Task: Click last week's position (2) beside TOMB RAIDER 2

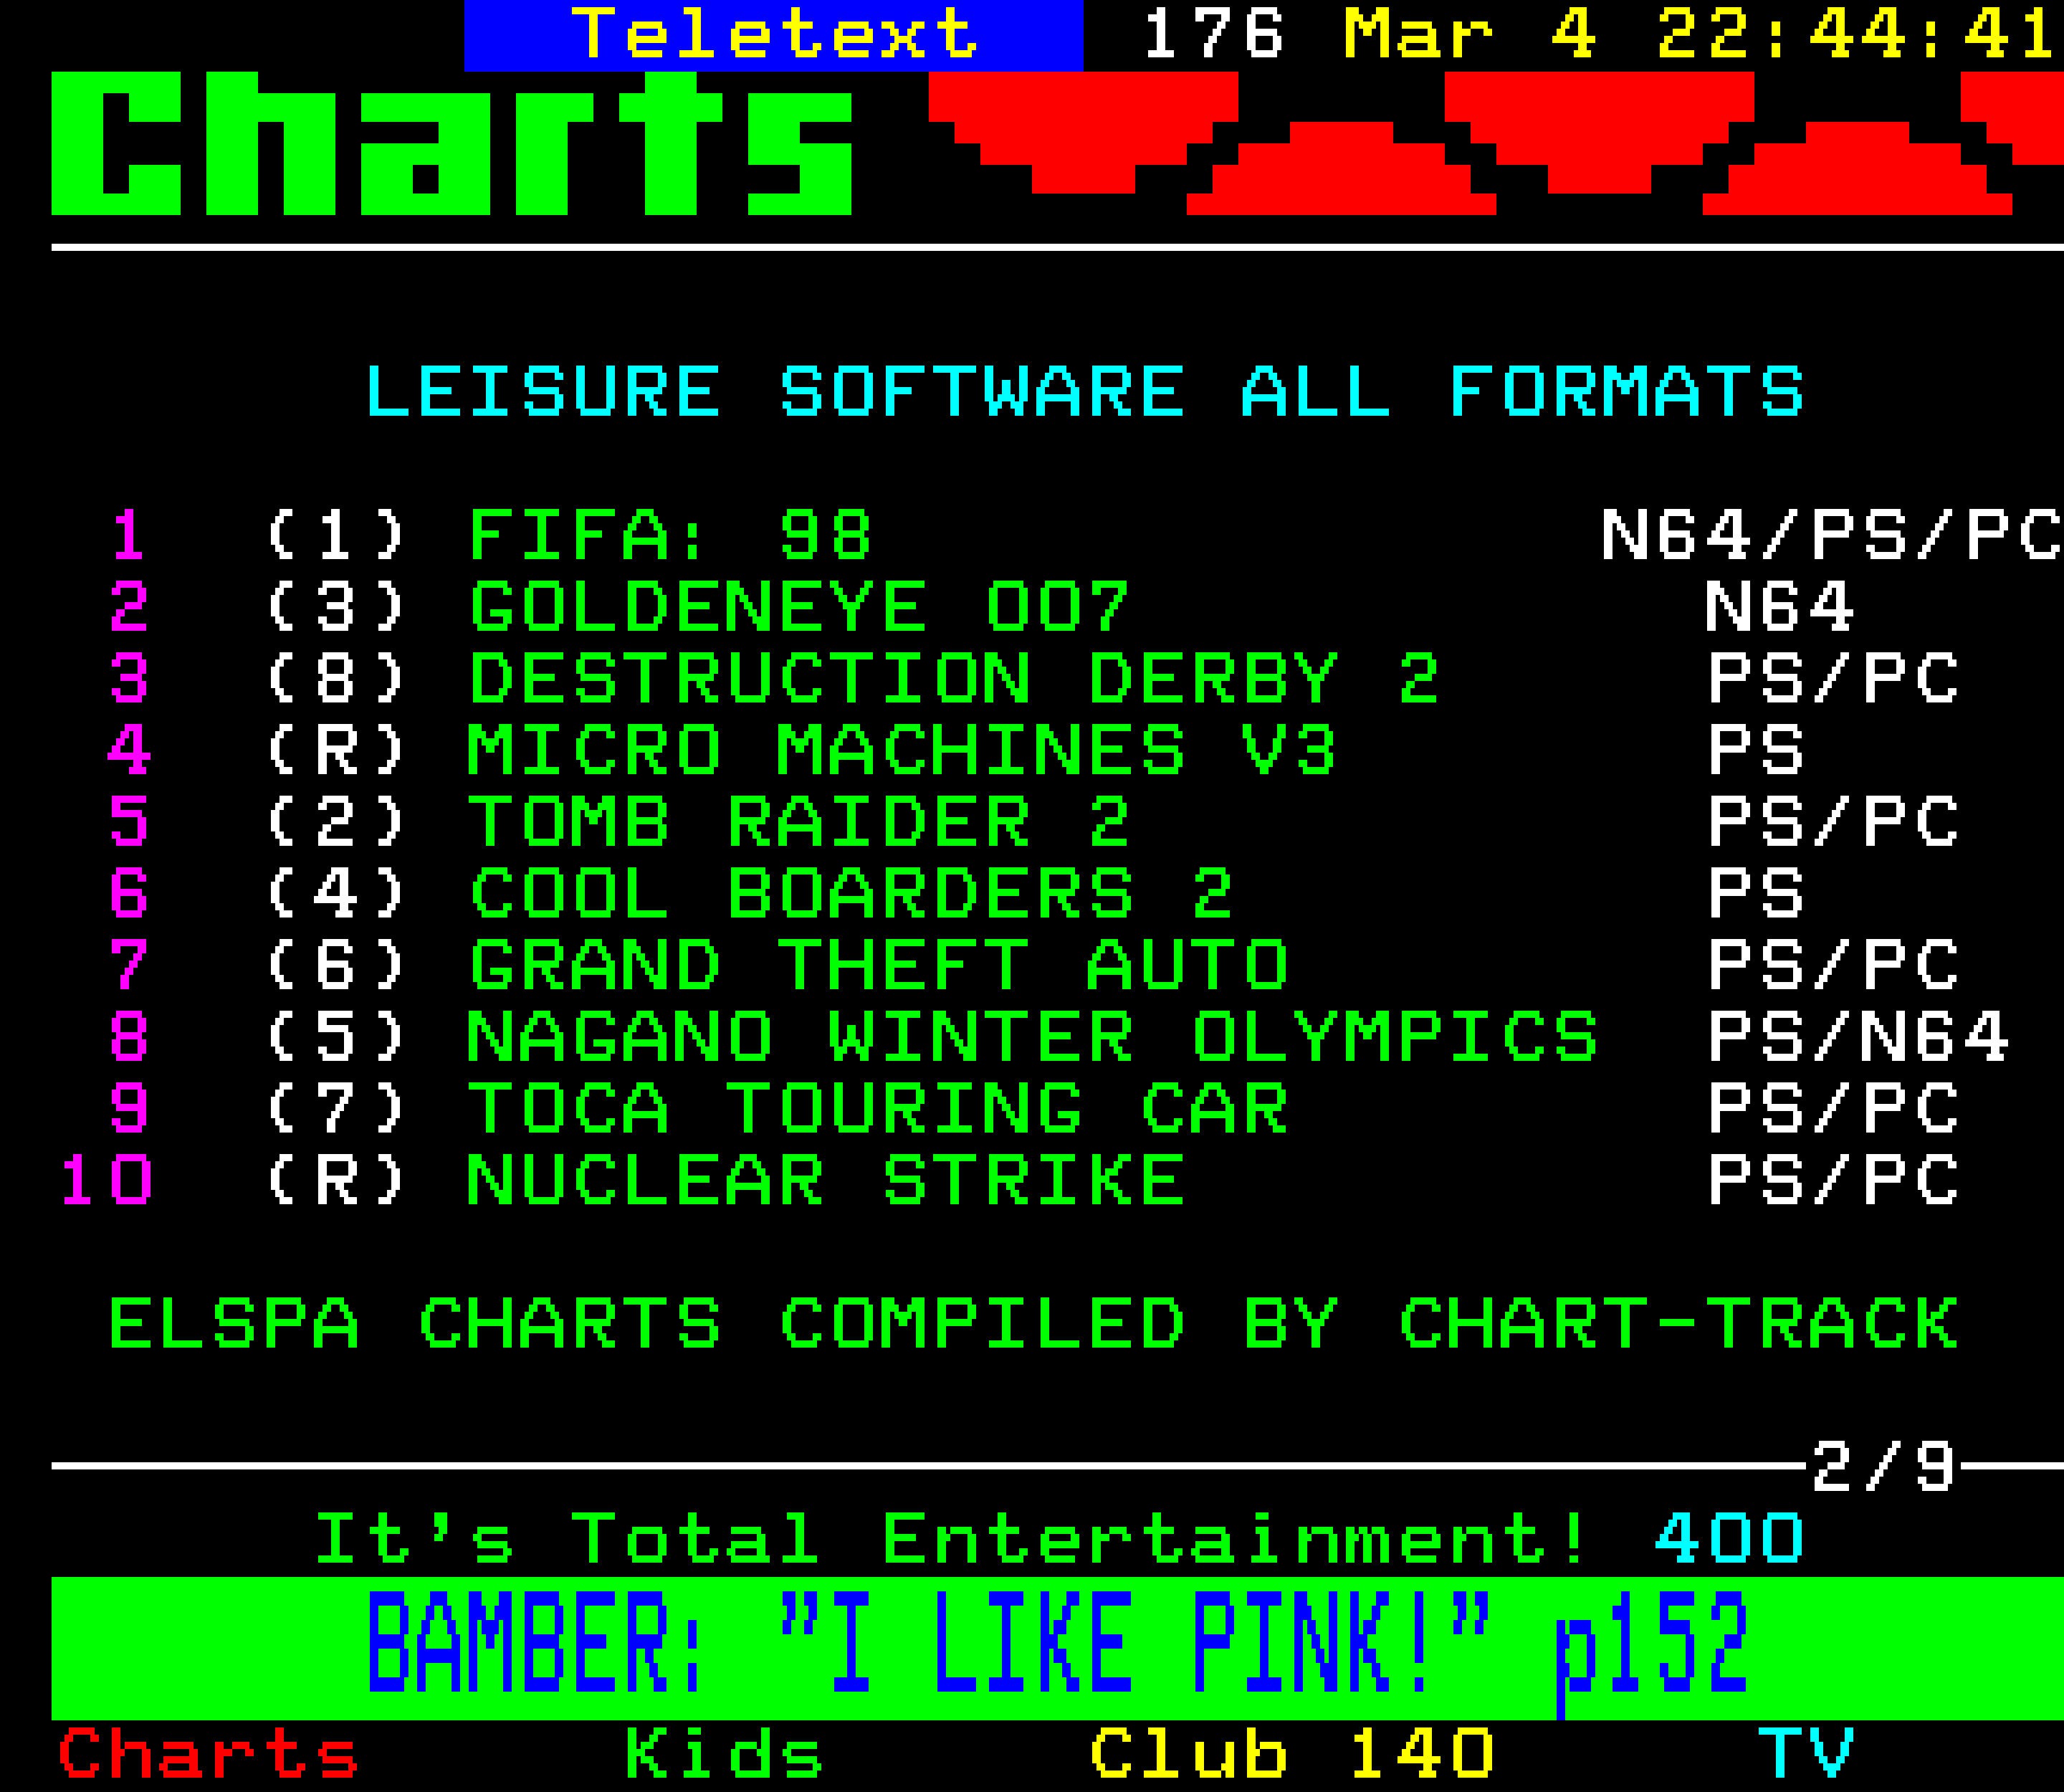Action: (x=335, y=822)
